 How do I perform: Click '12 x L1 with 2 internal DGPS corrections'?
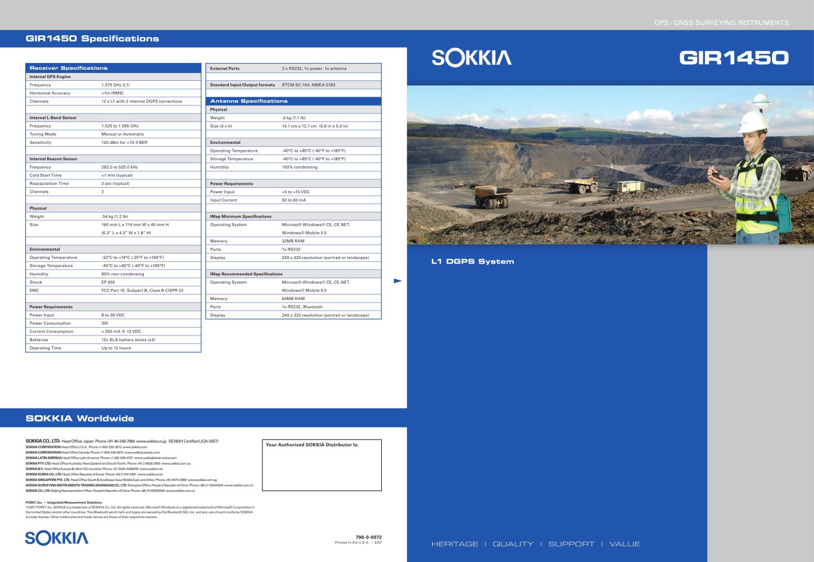click(x=142, y=101)
